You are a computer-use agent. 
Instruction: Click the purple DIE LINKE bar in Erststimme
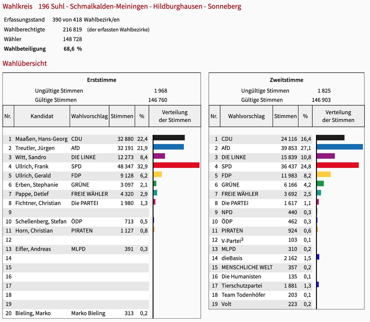[x=159, y=156]
